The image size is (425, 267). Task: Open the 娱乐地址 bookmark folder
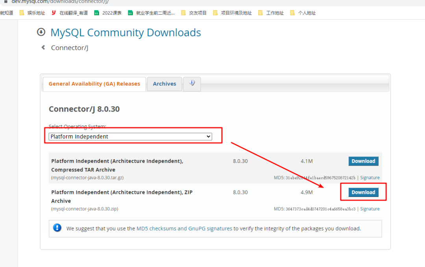pyautogui.click(x=32, y=13)
